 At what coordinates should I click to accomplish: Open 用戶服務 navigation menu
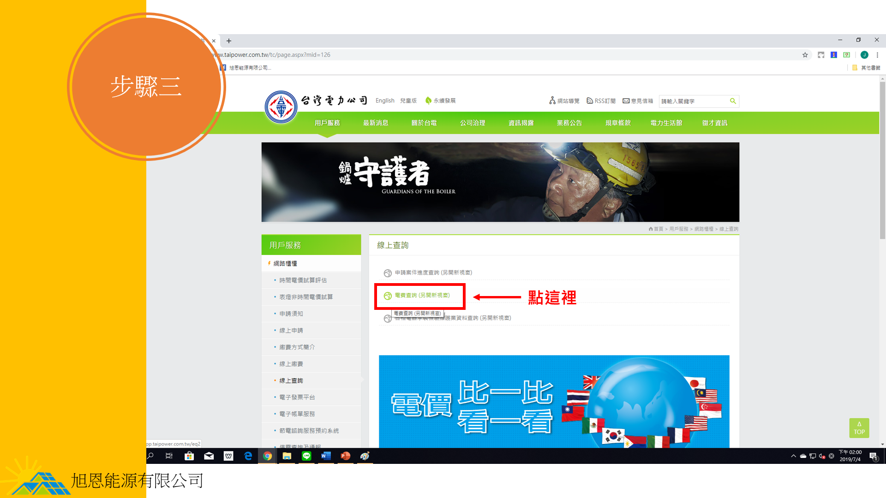coord(327,123)
